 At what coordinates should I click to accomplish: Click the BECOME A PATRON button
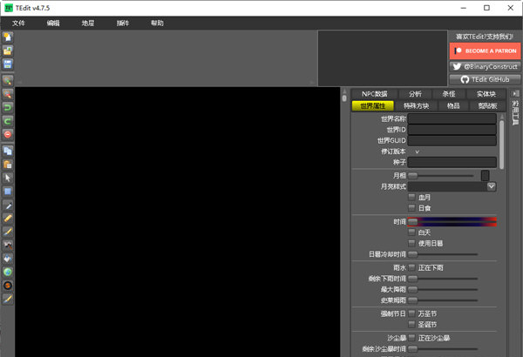click(485, 51)
